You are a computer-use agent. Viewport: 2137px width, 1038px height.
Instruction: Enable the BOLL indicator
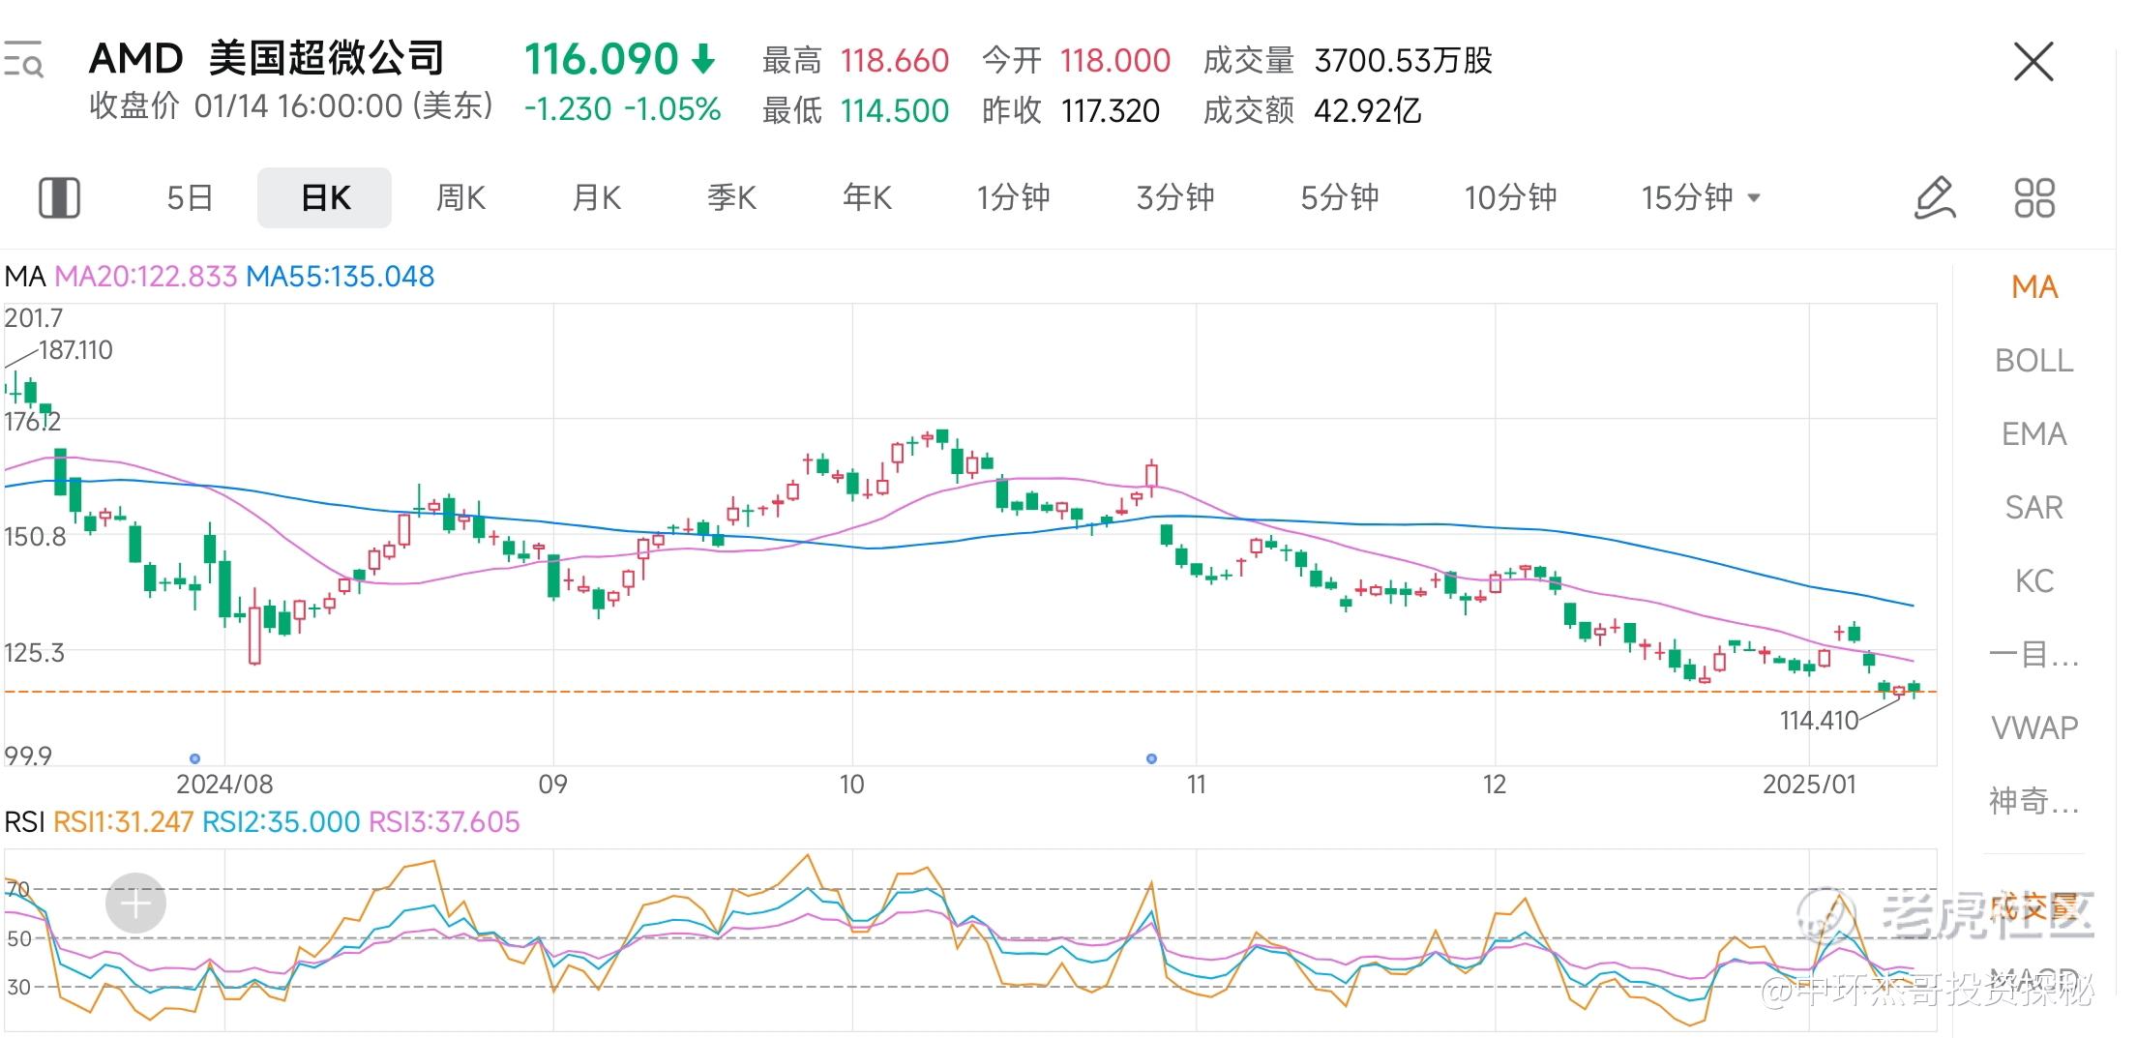pos(2034,361)
